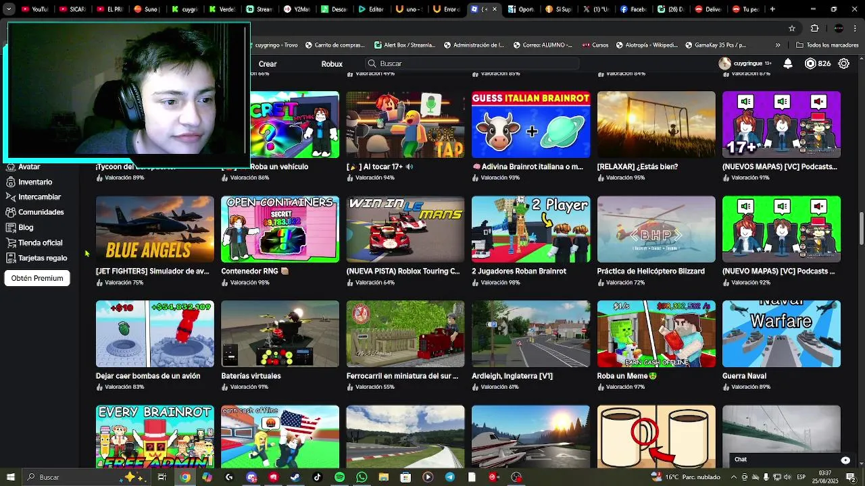
Task: Open the Contenedor RNG game thumbnail
Action: pyautogui.click(x=280, y=229)
